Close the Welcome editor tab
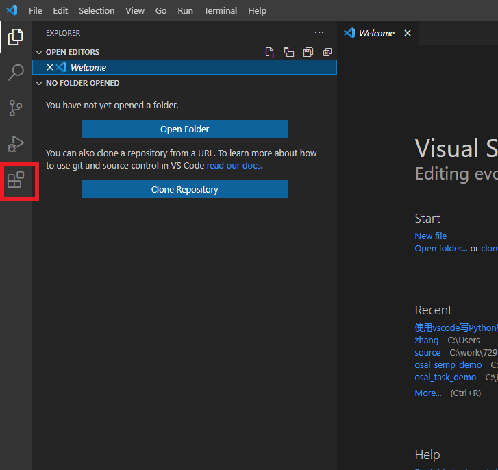The height and width of the screenshot is (470, 498). (408, 33)
